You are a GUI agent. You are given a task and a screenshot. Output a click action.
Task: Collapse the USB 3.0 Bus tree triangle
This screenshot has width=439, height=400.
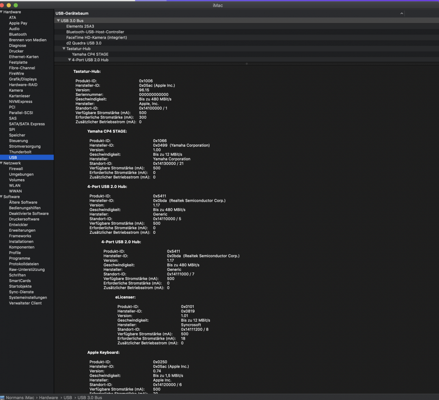(x=58, y=20)
